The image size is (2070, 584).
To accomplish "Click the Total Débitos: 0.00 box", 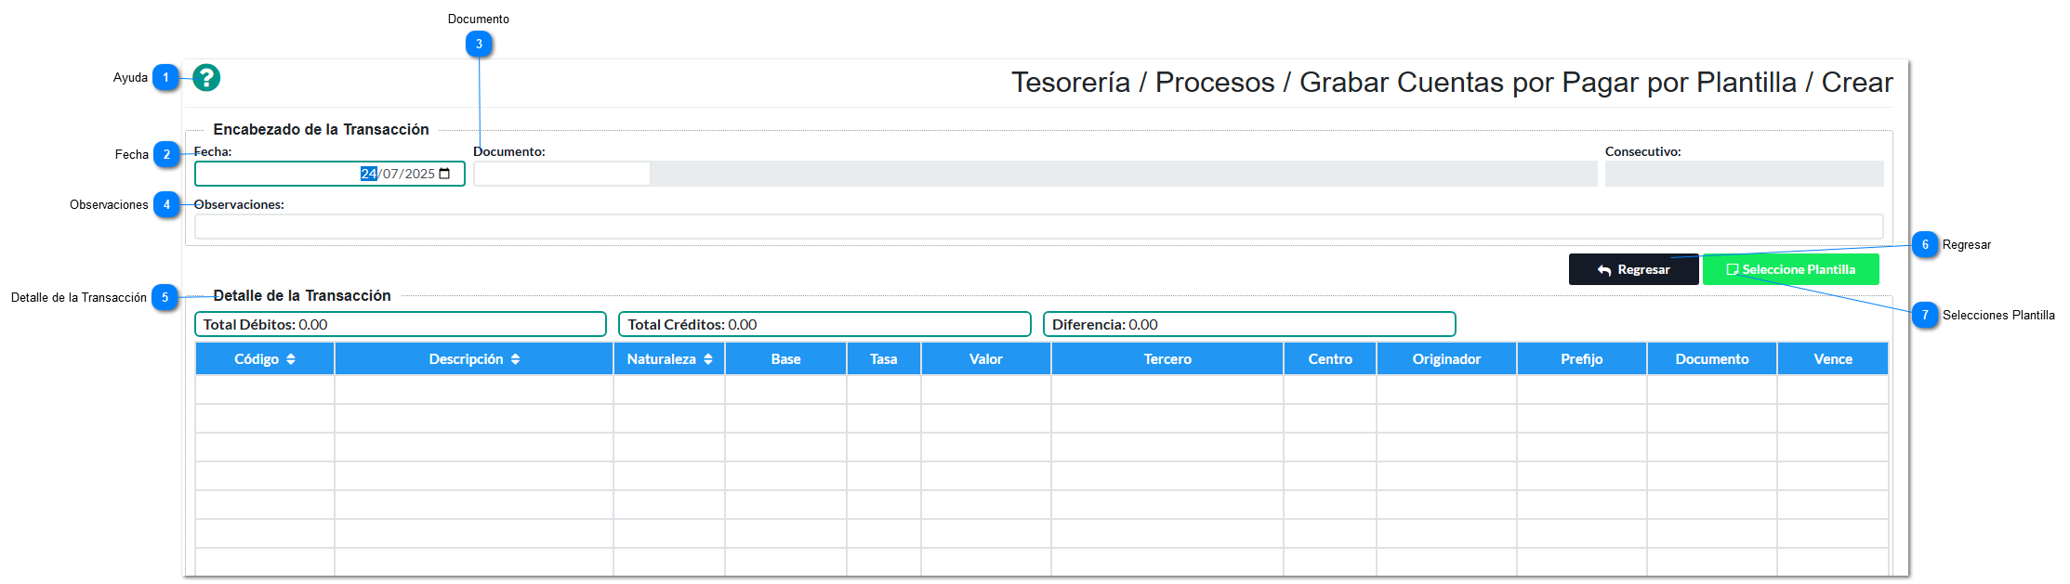I will tap(401, 324).
